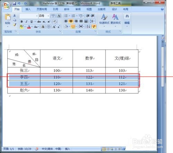Click 字数: 10/29 word count

[25, 149]
